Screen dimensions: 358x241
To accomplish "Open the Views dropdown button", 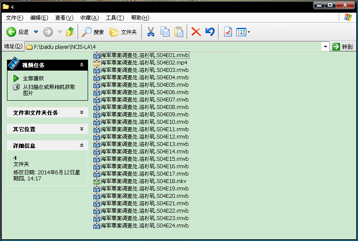I will click(243, 32).
